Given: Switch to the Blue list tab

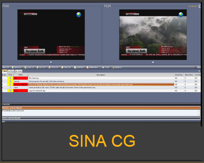Looking at the screenshot, I should point(11,71).
